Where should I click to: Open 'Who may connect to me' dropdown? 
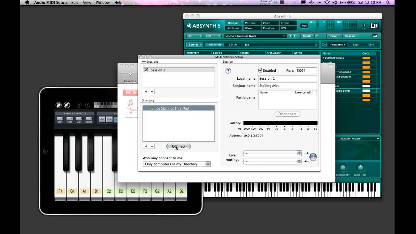[177, 164]
